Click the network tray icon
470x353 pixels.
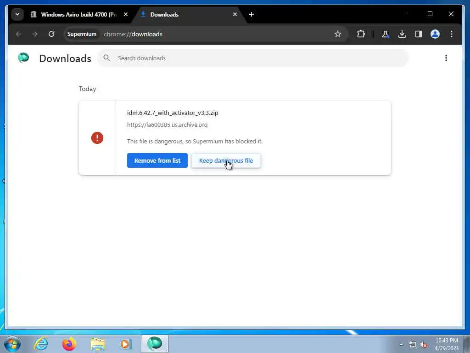[x=413, y=345]
